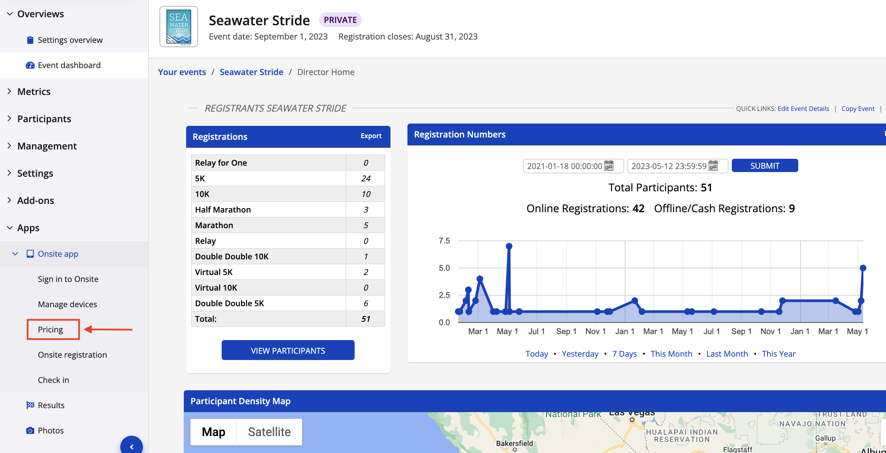Open the Pricing menu item
The height and width of the screenshot is (453, 886).
click(51, 329)
